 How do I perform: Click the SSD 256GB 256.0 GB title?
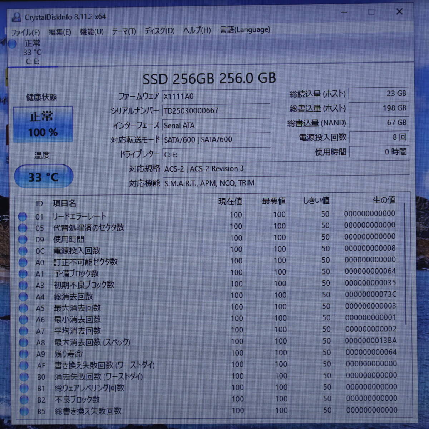coord(209,78)
